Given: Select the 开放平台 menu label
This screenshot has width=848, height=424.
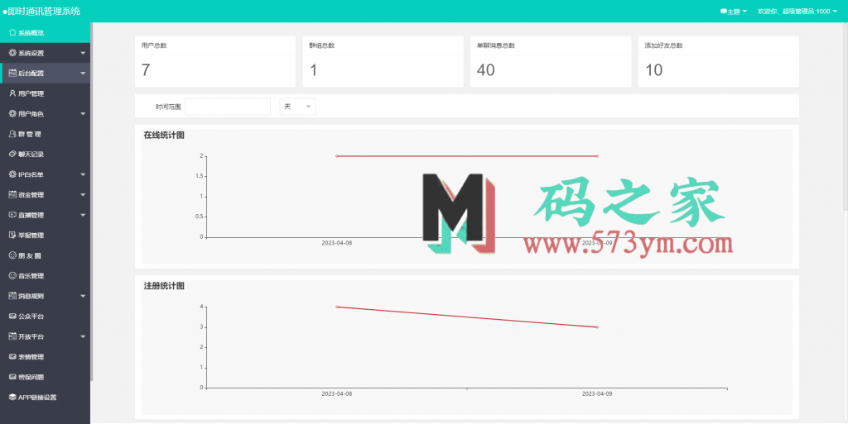Looking at the screenshot, I should click(x=31, y=336).
